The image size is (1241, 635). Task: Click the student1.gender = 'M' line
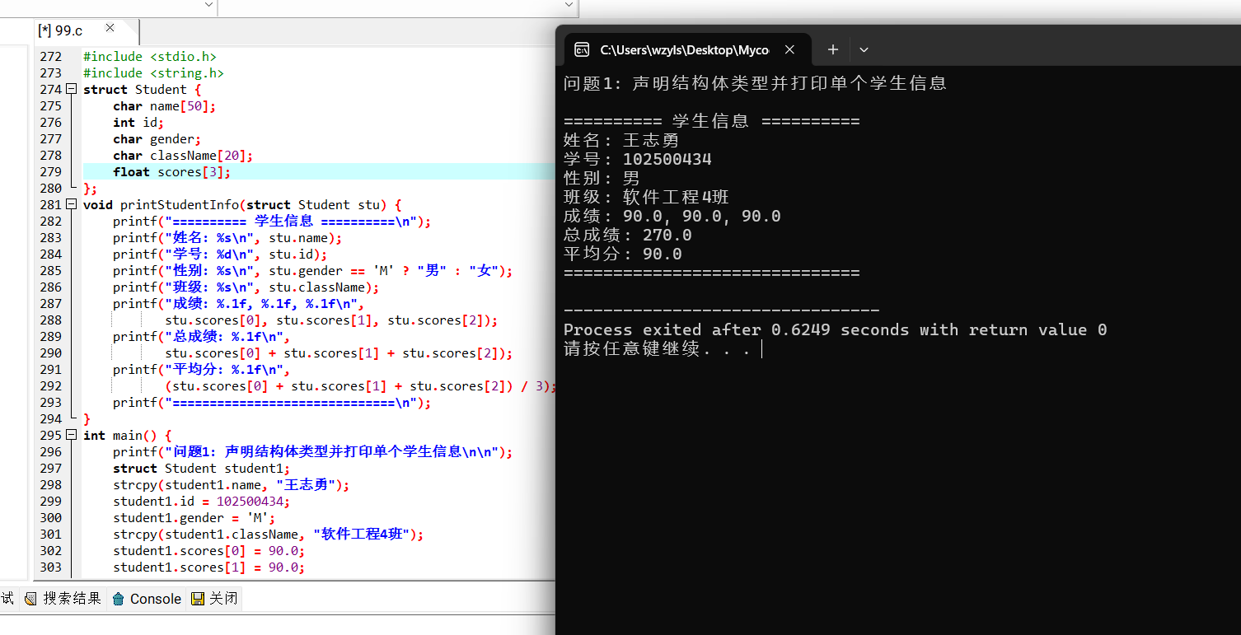[x=194, y=517]
